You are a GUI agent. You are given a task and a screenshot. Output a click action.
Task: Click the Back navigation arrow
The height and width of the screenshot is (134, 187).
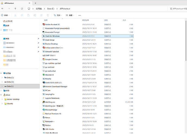2,9
